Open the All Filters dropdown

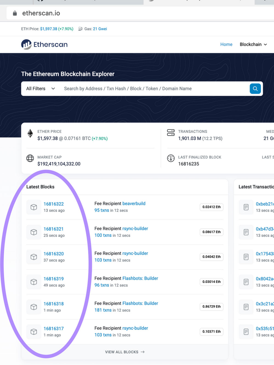point(40,89)
